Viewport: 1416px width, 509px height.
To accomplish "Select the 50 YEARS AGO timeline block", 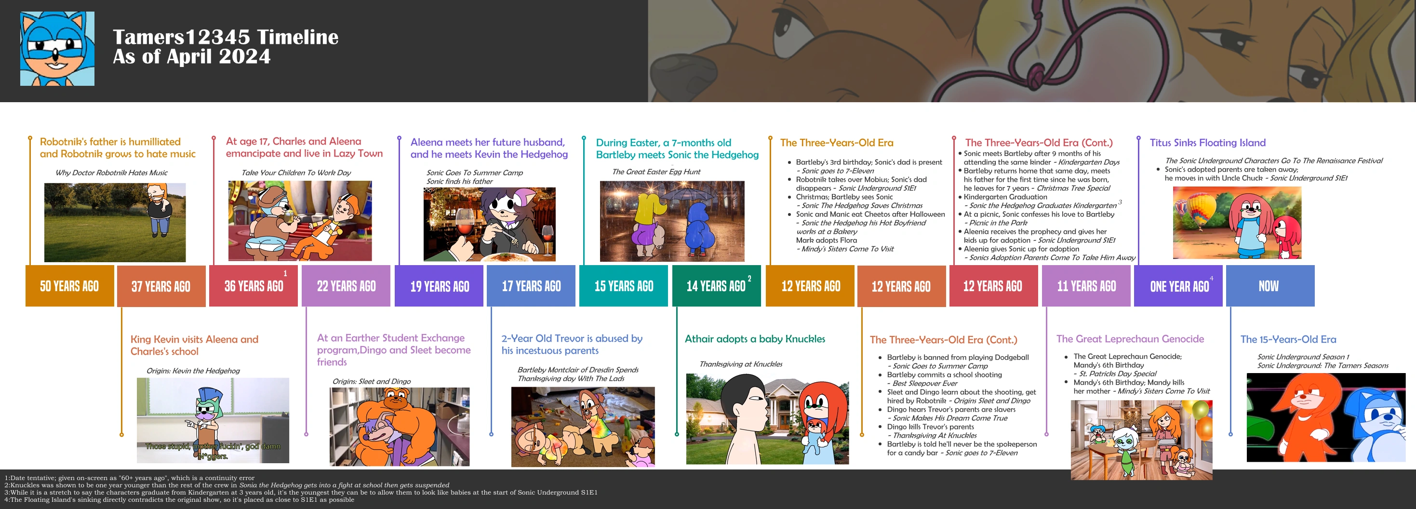I will (70, 286).
